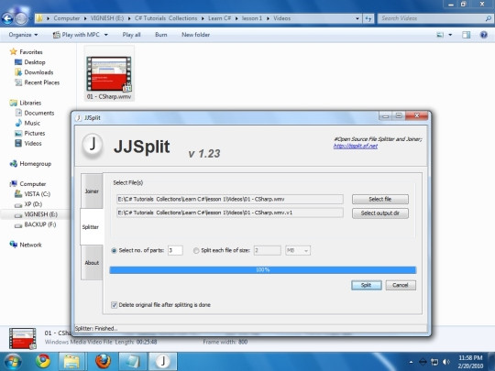The height and width of the screenshot is (371, 495).
Task: Open the About tab in JJSplit
Action: click(x=92, y=263)
